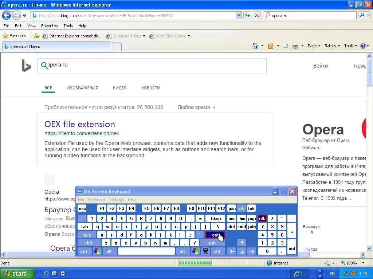
Task: Click the down arrow key on keyboard
Action: [242, 251]
